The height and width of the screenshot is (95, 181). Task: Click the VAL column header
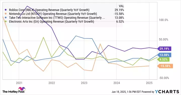(121, 6)
